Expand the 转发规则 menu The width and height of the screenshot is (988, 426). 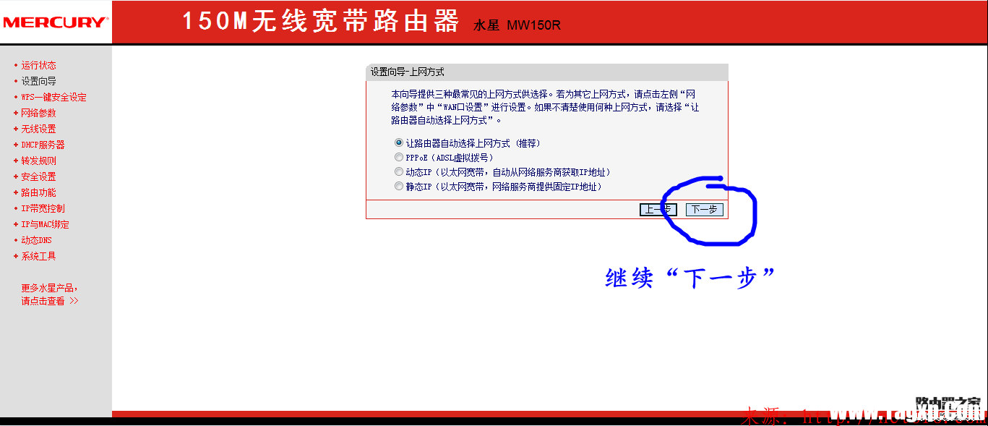[x=38, y=161]
